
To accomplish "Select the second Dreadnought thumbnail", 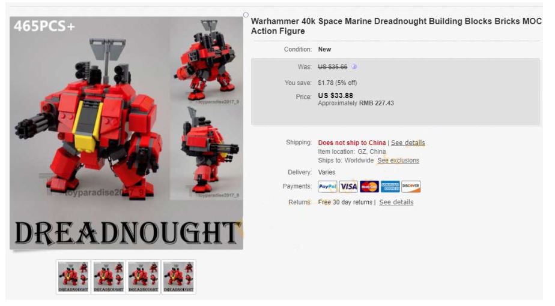I will click(108, 277).
